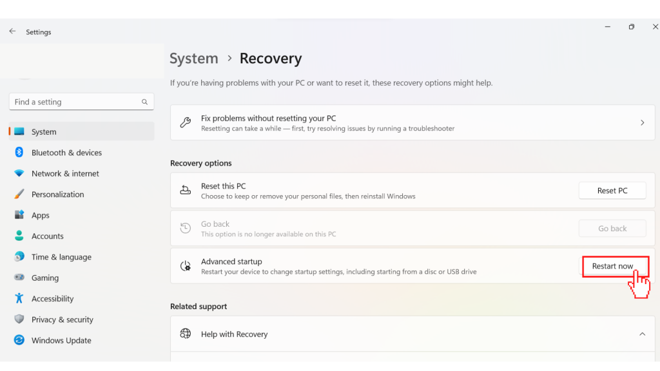Open the Fix problems chevron arrow

pos(643,122)
